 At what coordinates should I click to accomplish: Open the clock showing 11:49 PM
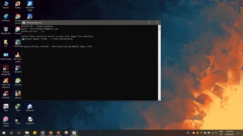tap(229, 133)
